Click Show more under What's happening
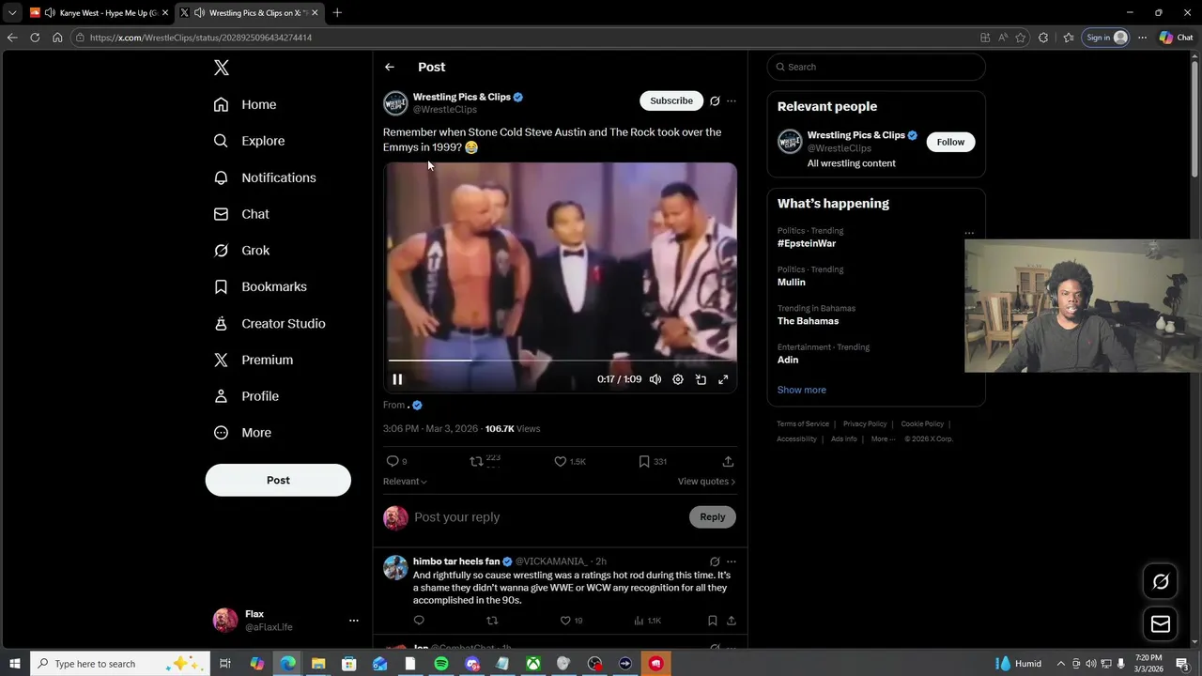The height and width of the screenshot is (676, 1202). pos(802,390)
